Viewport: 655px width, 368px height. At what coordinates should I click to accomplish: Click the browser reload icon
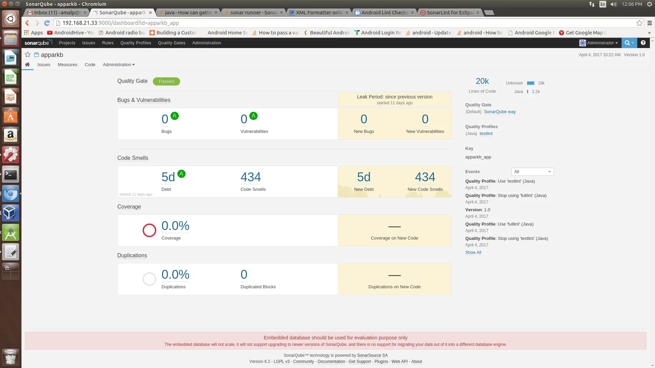click(x=47, y=23)
